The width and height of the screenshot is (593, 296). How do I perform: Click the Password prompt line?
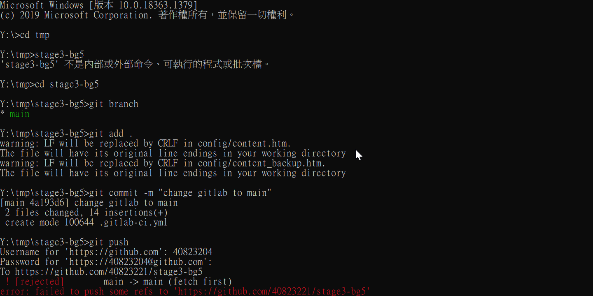point(106,262)
